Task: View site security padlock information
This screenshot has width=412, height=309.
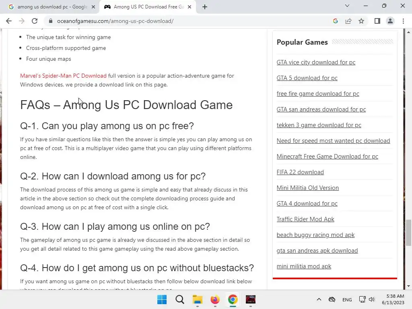Action: [x=50, y=21]
